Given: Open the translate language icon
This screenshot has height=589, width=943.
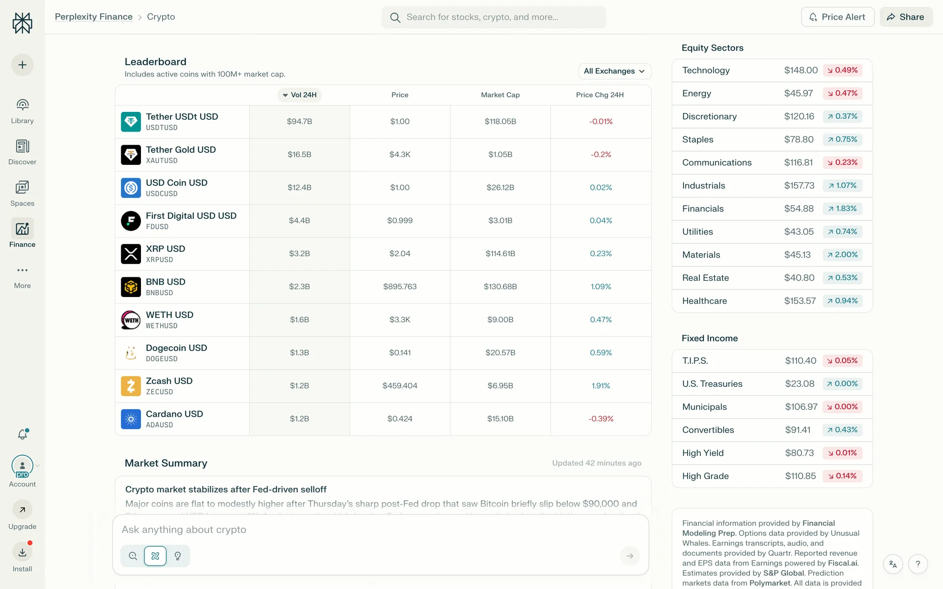Looking at the screenshot, I should (893, 564).
